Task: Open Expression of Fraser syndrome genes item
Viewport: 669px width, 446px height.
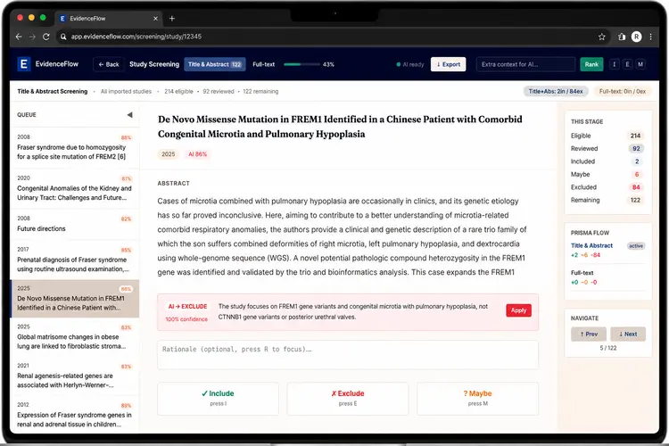Action: 75,415
